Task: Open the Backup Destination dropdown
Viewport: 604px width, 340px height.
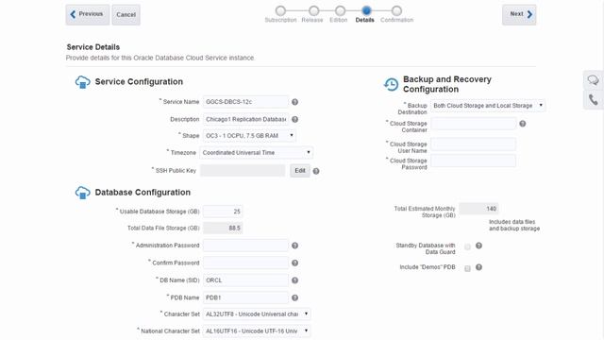Action: coord(488,105)
